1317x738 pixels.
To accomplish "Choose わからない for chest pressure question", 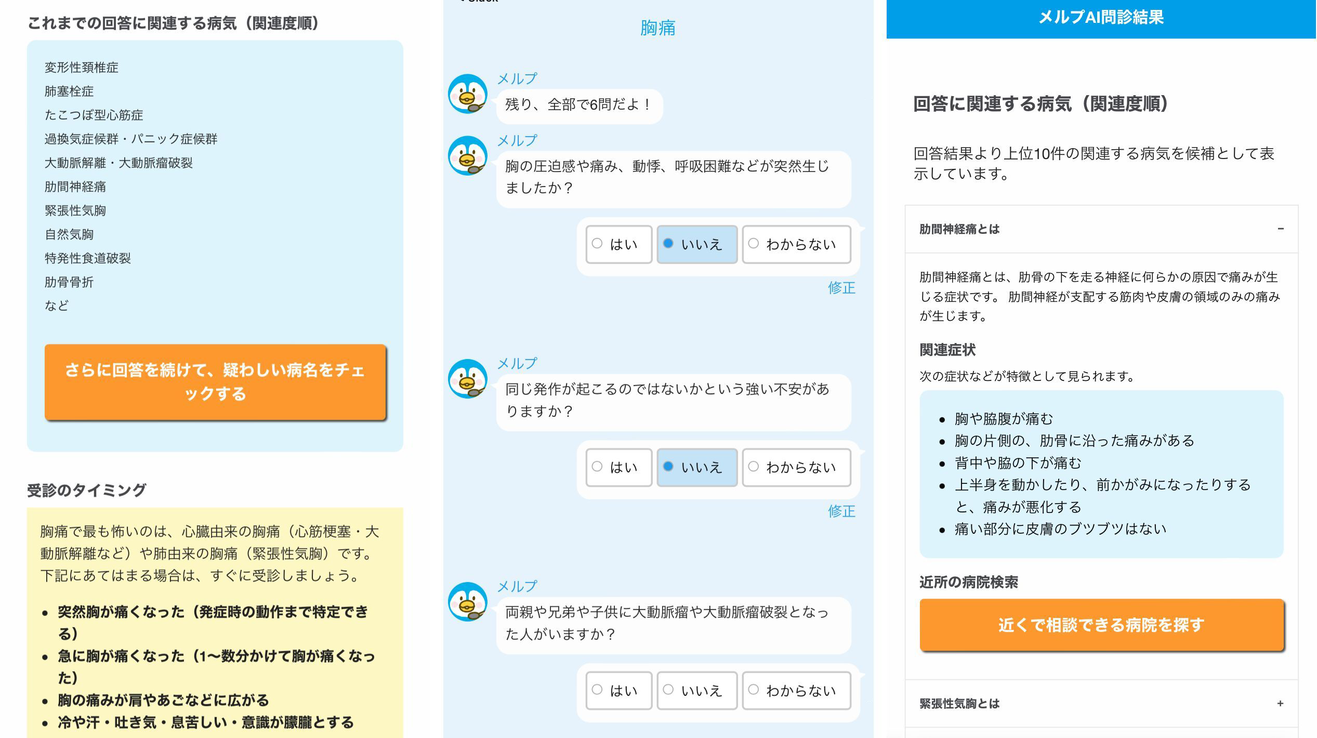I will (796, 244).
